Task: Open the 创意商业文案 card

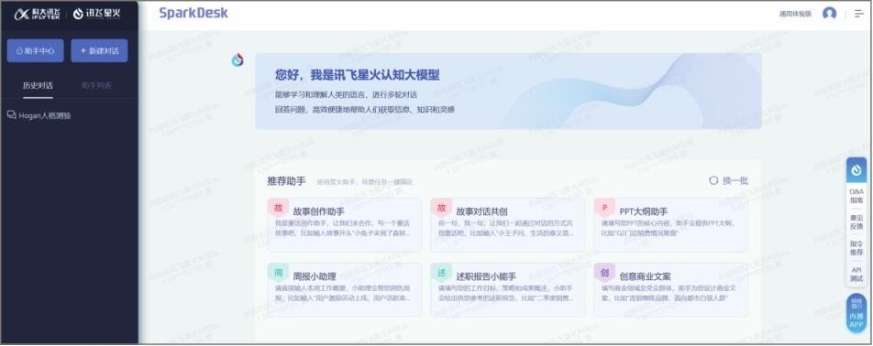Action: tap(671, 290)
